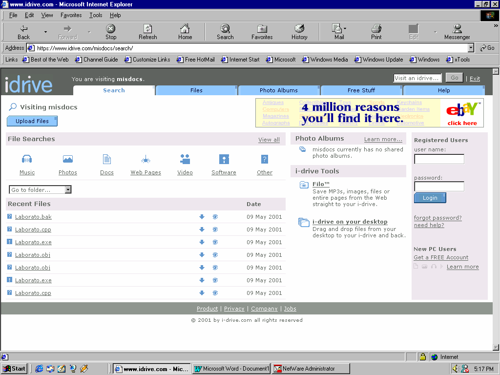Click the Upload Files button
Image resolution: width=500 pixels, height=375 pixels.
point(32,121)
